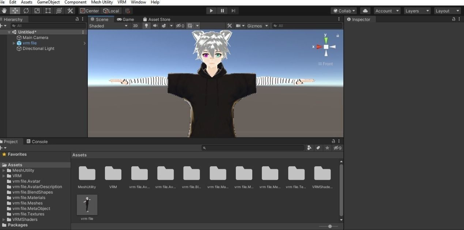Image resolution: width=464 pixels, height=230 pixels.
Task: Toggle scene audio speaker
Action: (x=155, y=26)
